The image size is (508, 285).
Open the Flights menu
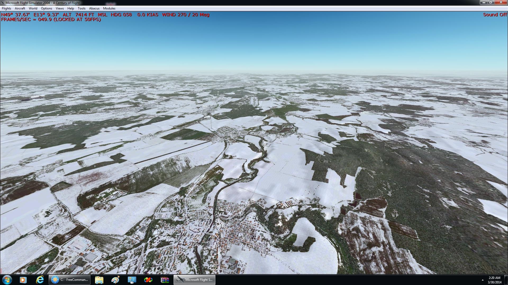(6, 8)
